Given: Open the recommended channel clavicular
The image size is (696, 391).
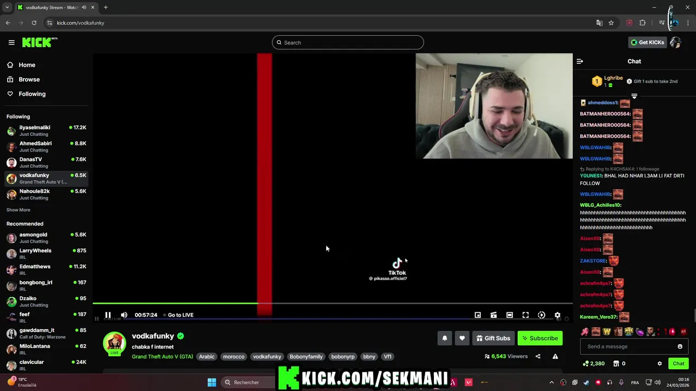Looking at the screenshot, I should pyautogui.click(x=46, y=365).
